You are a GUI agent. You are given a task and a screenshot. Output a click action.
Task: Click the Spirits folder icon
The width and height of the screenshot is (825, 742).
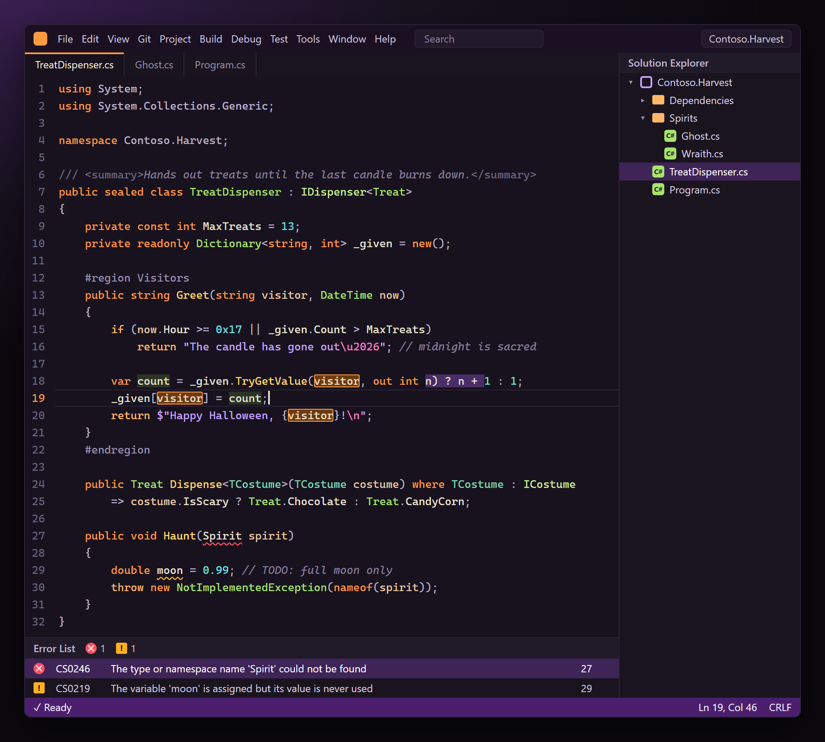tap(658, 118)
